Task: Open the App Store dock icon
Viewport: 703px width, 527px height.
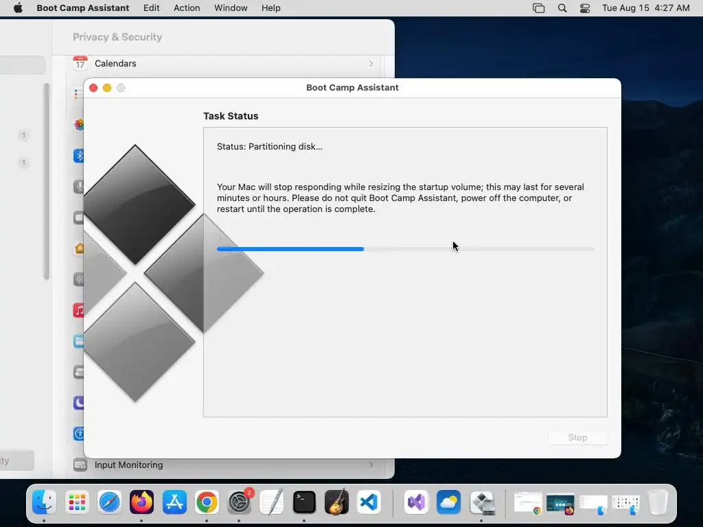Action: point(174,502)
